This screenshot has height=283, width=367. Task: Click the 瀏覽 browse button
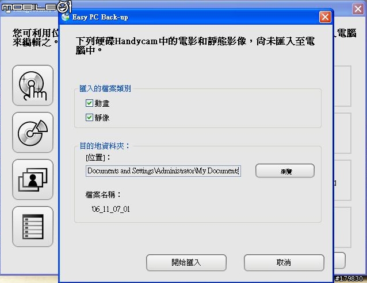285,171
